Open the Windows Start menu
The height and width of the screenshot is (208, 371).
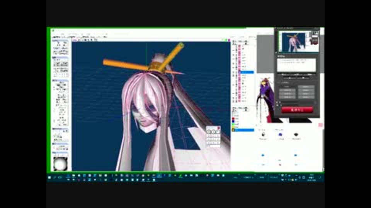coord(49,177)
